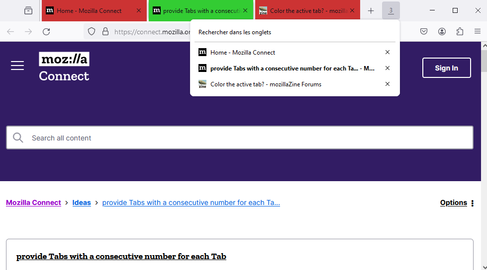Close the green provide Tabs tab

(x=245, y=10)
